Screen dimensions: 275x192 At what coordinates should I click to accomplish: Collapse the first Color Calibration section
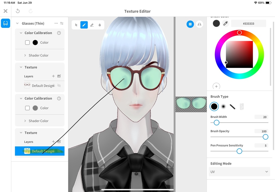click(21, 33)
